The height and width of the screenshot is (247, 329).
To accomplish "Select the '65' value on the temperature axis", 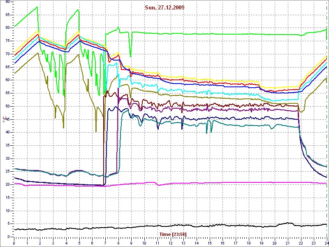I will (x=7, y=67).
